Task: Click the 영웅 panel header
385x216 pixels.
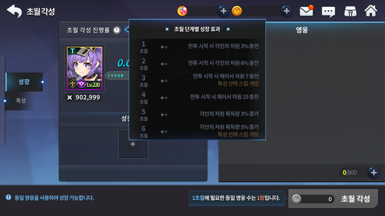Action: tap(302, 30)
